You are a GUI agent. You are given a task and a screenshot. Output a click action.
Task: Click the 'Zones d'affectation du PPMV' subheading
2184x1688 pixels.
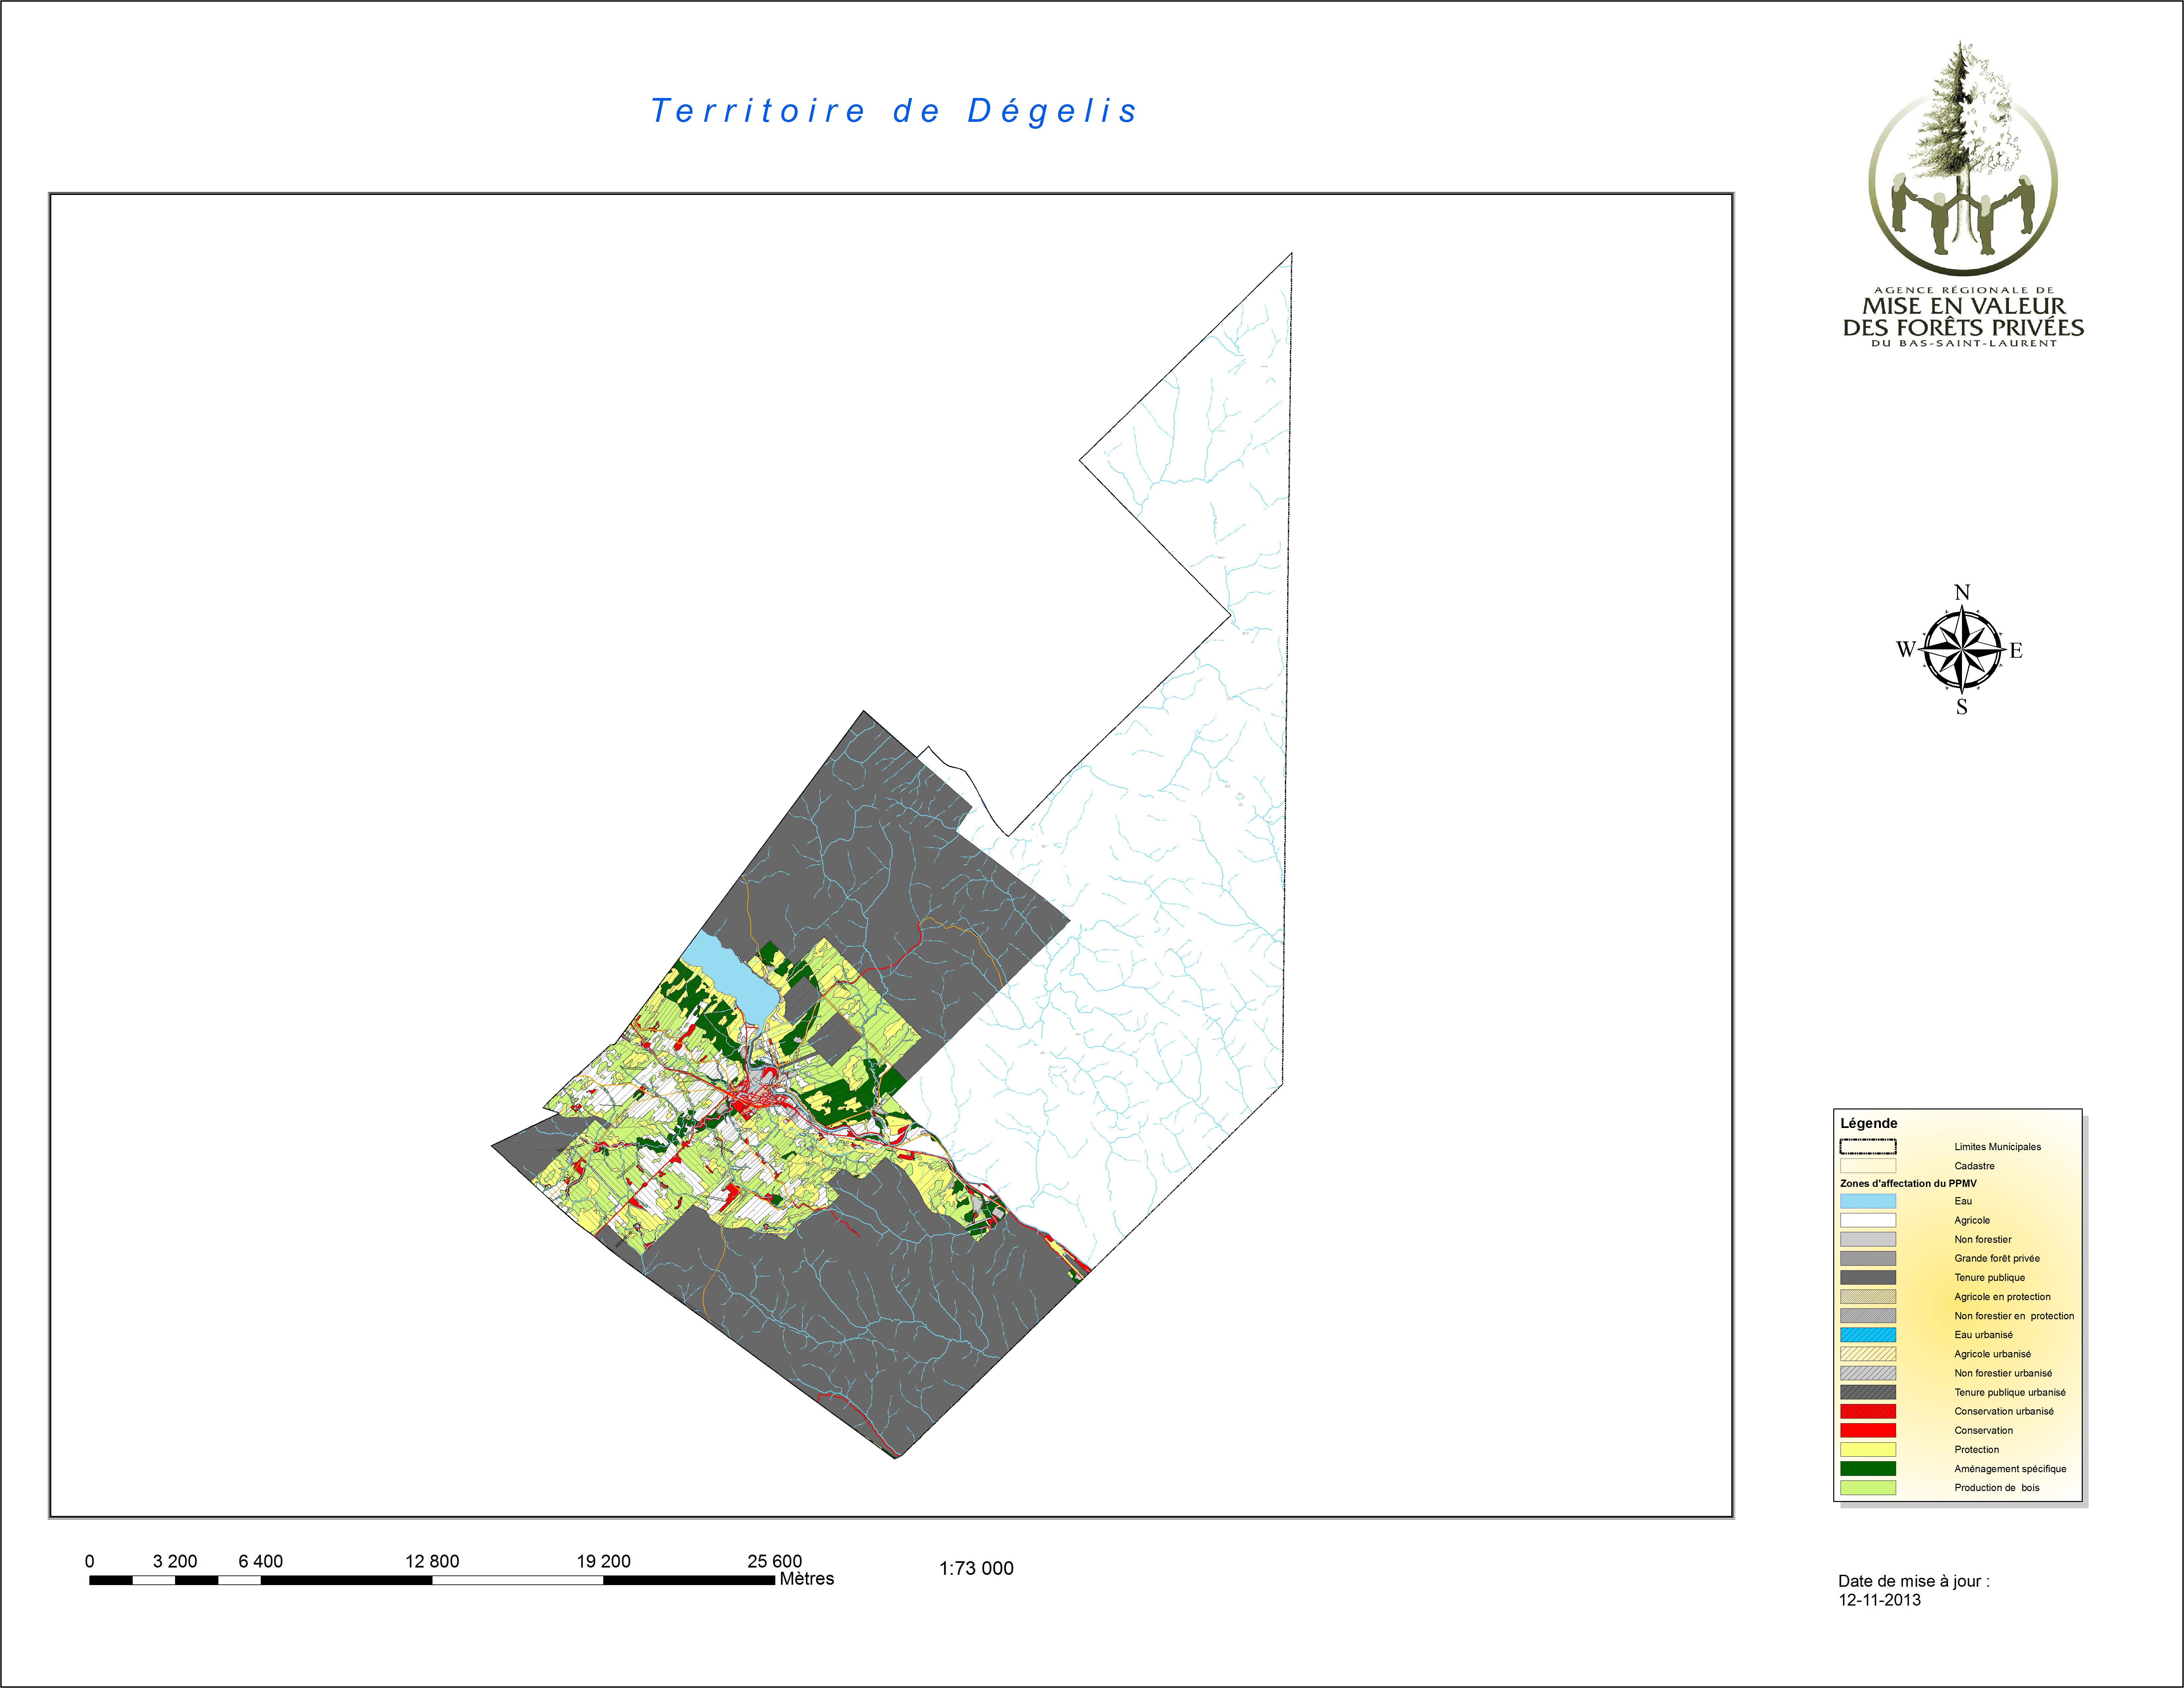tap(1908, 1183)
